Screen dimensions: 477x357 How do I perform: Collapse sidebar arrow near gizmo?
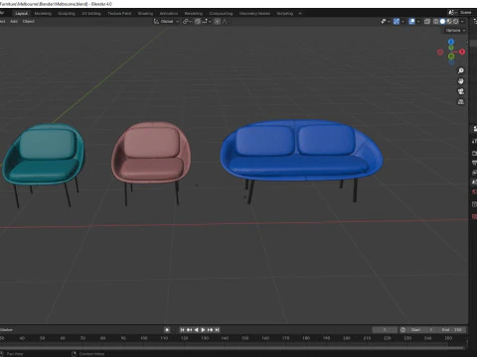point(467,43)
